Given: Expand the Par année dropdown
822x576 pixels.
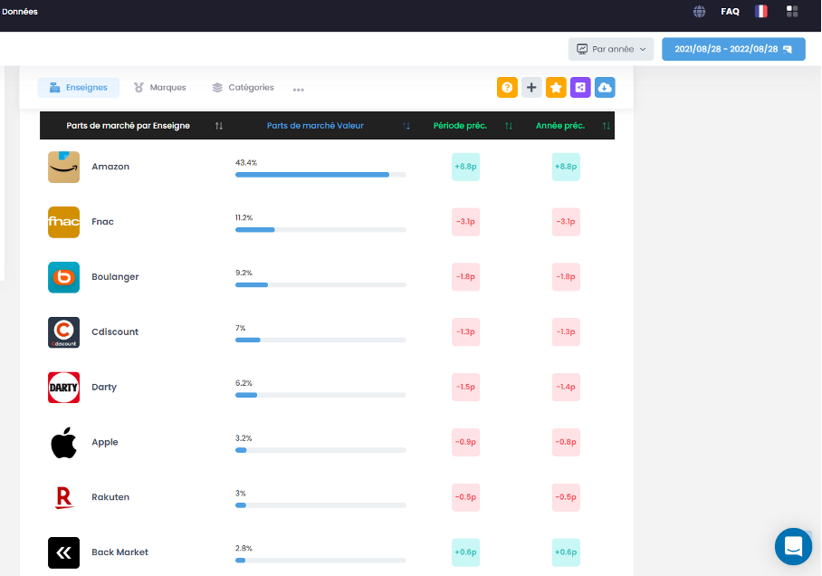Looking at the screenshot, I should [611, 49].
